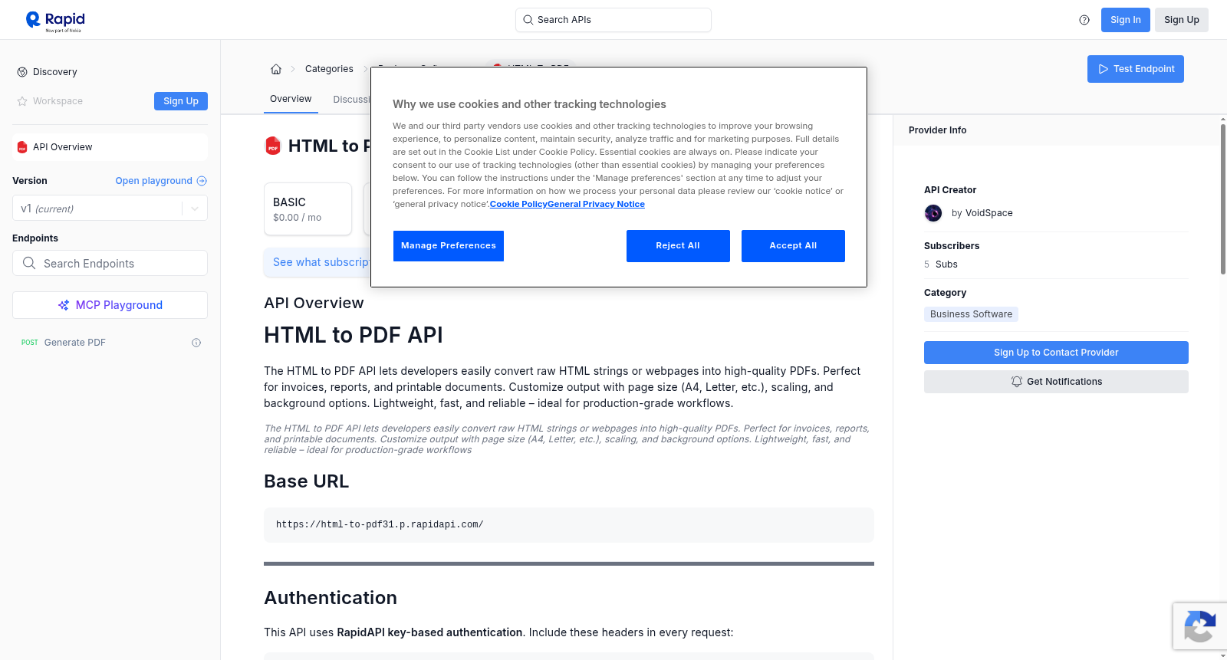Click the Search Endpoints magnifier icon

[x=29, y=263]
